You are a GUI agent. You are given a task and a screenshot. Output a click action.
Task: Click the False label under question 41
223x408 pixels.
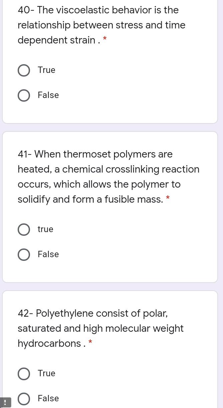48,254
